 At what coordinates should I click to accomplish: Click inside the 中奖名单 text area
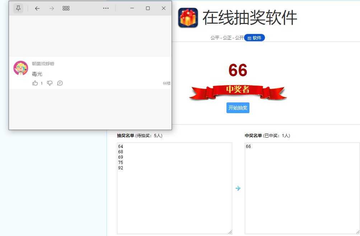tap(302, 188)
